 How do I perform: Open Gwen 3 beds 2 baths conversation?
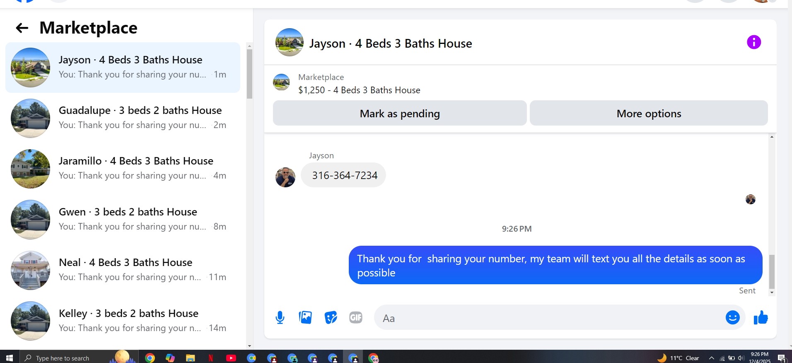tap(123, 220)
